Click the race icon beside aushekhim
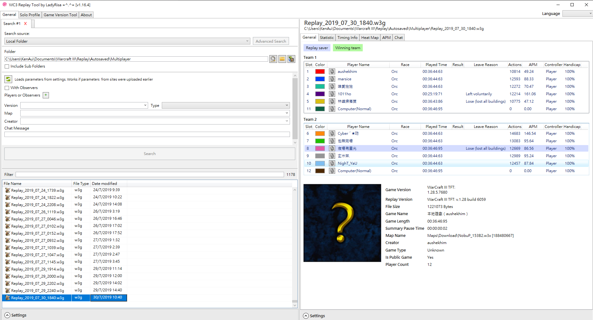The image size is (593, 320). click(332, 72)
